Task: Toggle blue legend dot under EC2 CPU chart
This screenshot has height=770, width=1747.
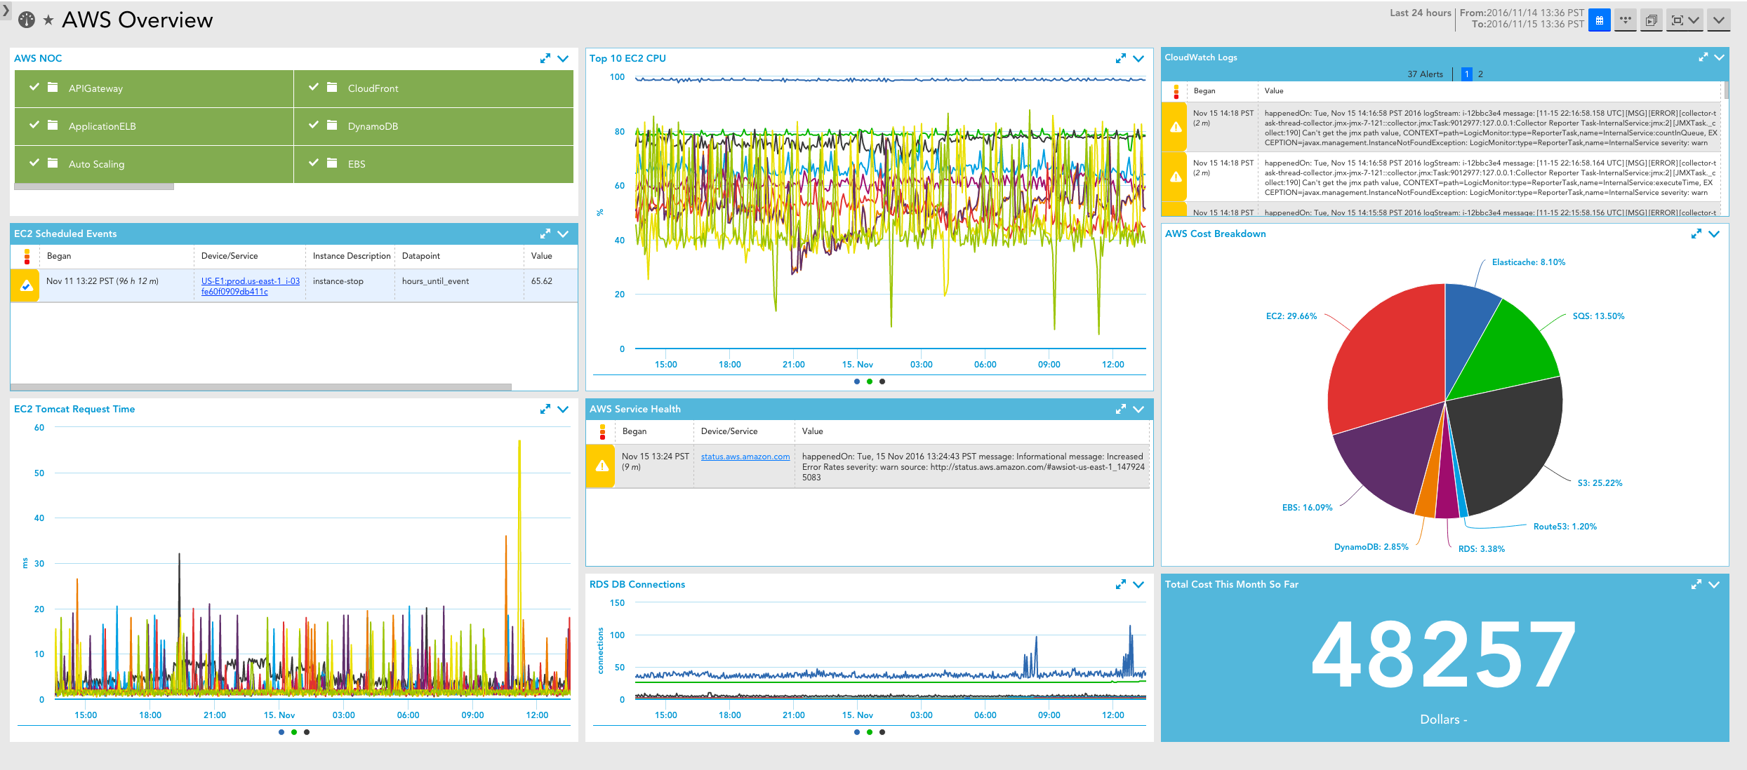Action: tap(857, 381)
